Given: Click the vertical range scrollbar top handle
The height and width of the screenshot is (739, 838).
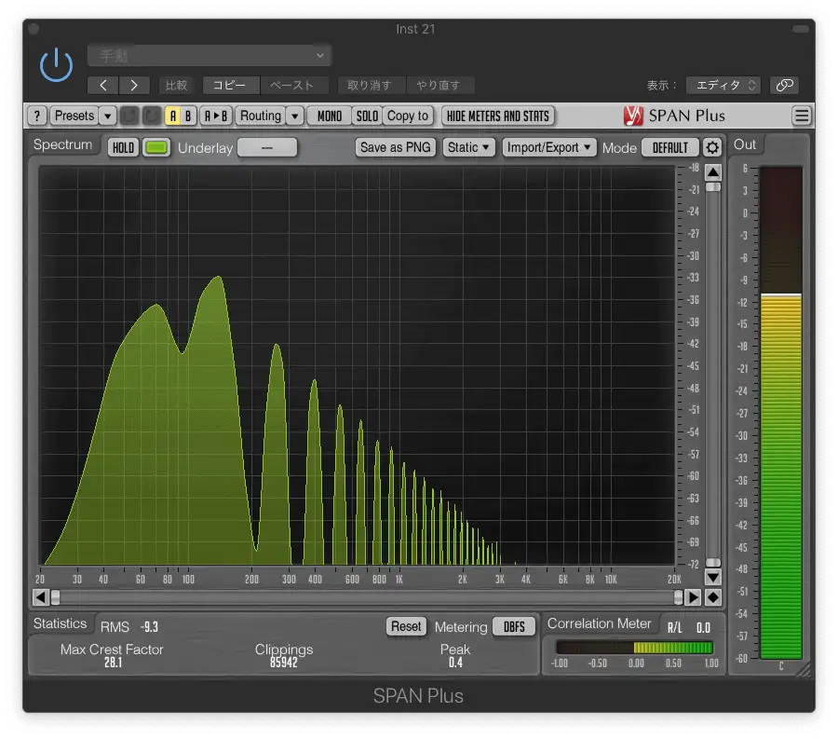Looking at the screenshot, I should (713, 187).
